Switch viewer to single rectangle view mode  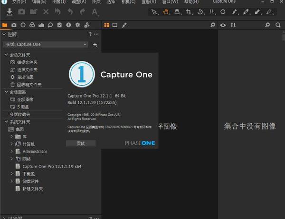pyautogui.click(x=115, y=25)
